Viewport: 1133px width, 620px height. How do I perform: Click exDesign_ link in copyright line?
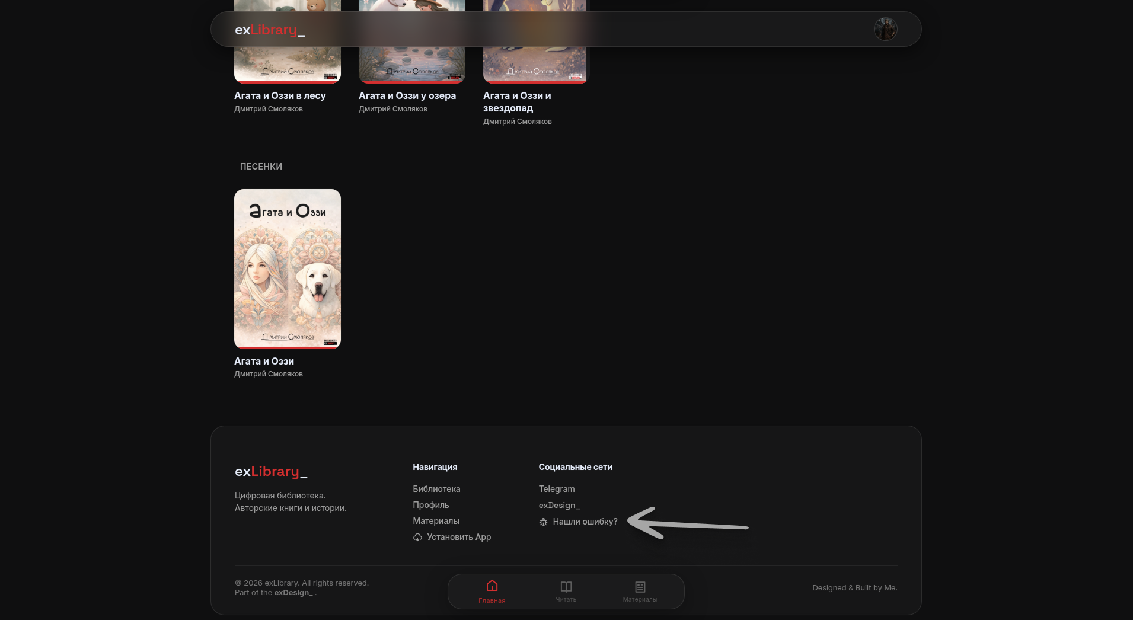[x=293, y=593]
